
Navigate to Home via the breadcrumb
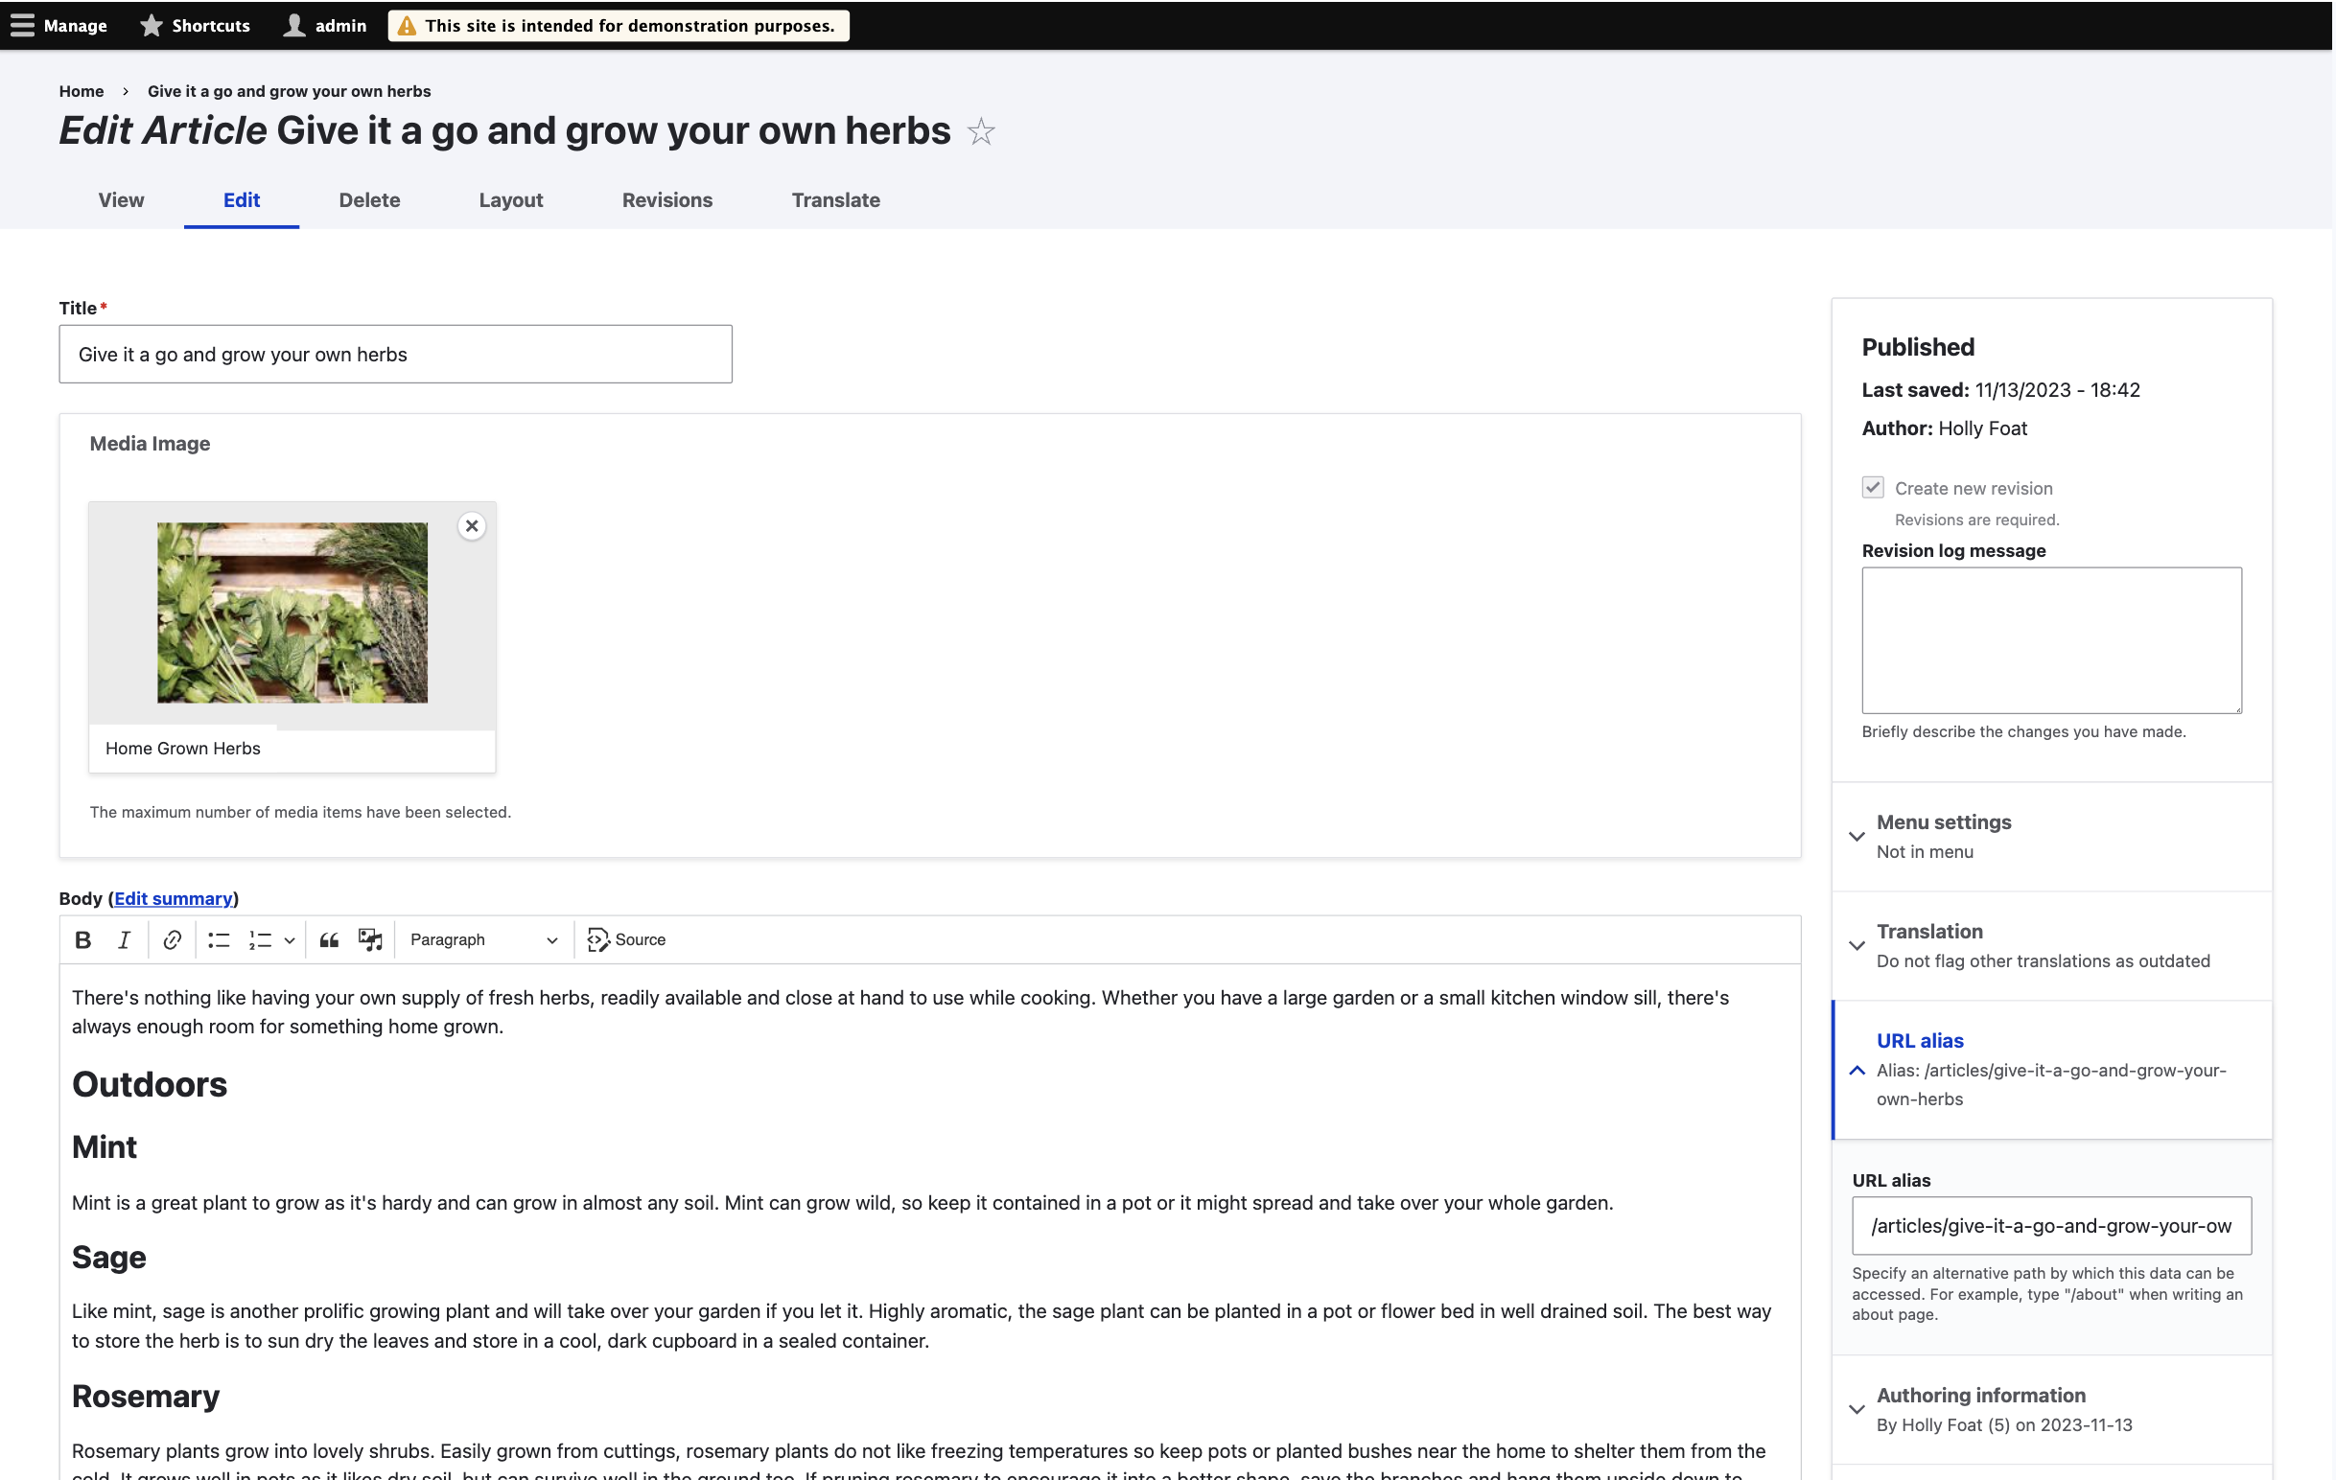81,90
